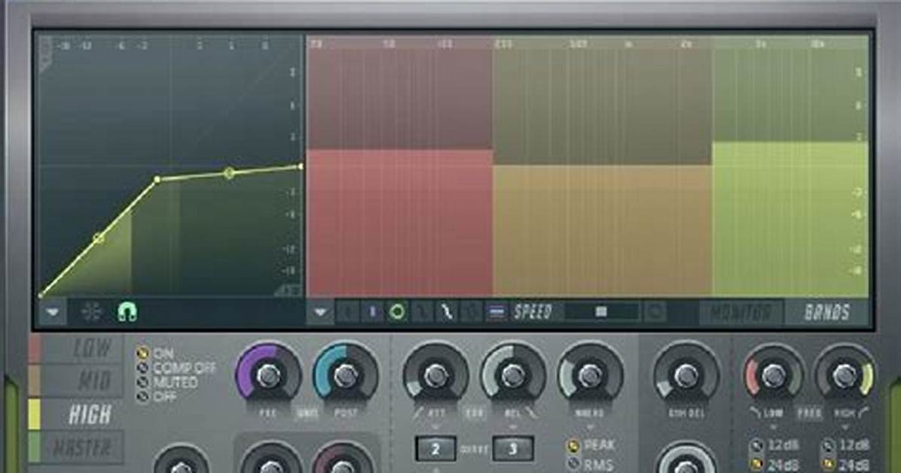Click the dim icon right of white curve
This screenshot has height=473, width=901.
[x=471, y=312]
